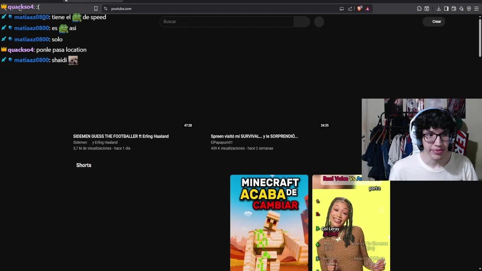Open Brave Rewards triangle icon
Screen dimensions: 482x271
(x=368, y=9)
